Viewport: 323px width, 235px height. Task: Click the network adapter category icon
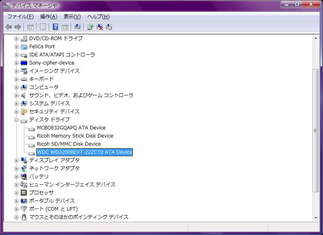24,168
